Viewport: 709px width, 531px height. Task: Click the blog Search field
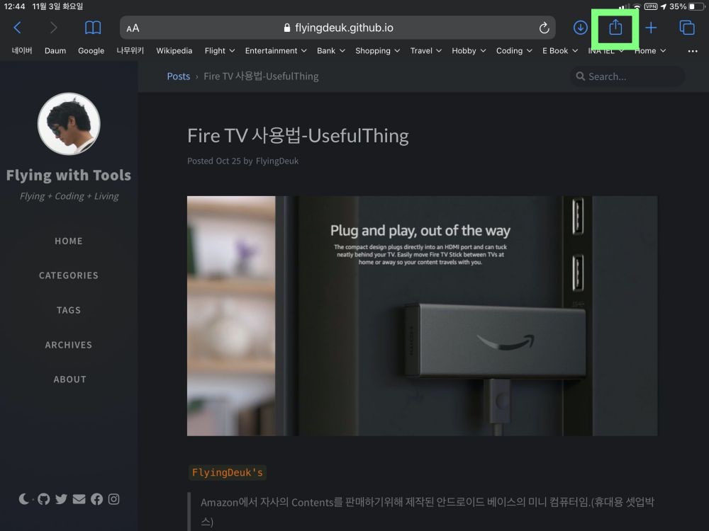pyautogui.click(x=627, y=76)
